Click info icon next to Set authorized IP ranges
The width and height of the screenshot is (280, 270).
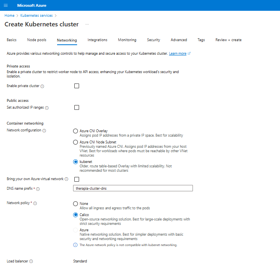[x=47, y=108]
